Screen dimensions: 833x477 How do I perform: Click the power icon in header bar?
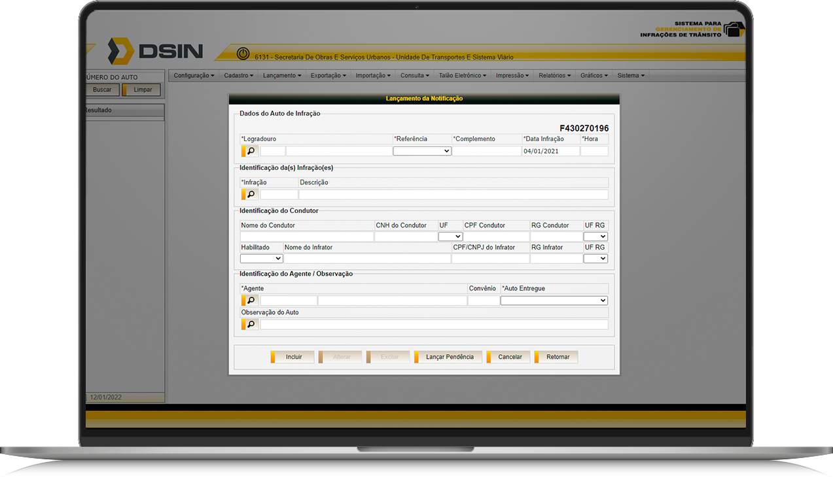(x=243, y=53)
